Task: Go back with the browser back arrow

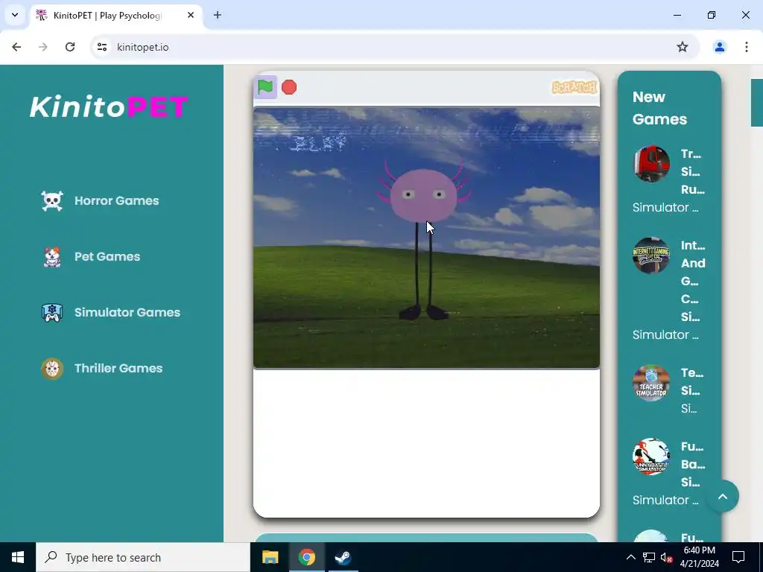Action: (x=16, y=47)
